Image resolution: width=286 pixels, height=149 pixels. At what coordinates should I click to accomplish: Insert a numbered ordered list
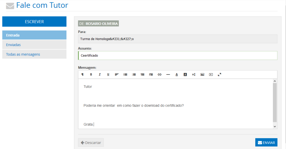pos(134,74)
